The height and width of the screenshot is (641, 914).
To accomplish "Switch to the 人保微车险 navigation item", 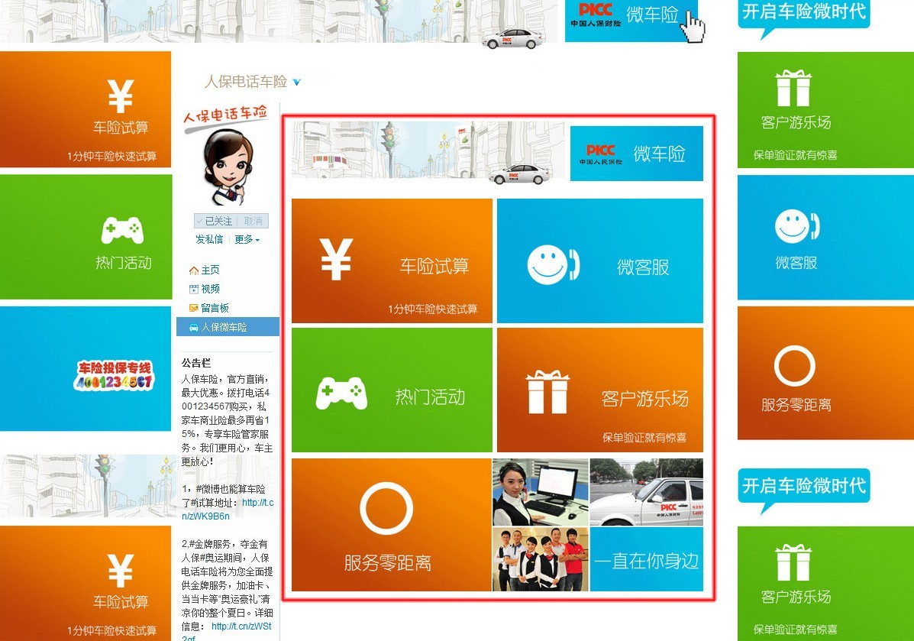I will click(x=228, y=327).
